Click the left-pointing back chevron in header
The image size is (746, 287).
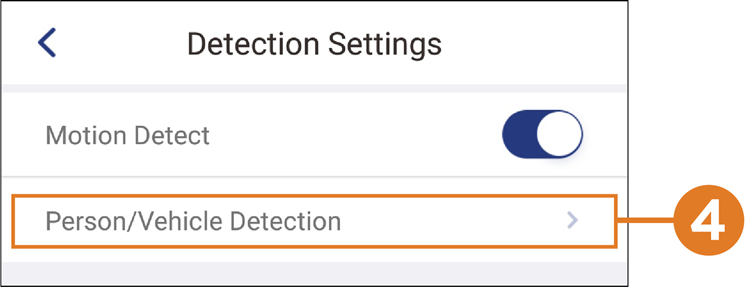click(47, 44)
